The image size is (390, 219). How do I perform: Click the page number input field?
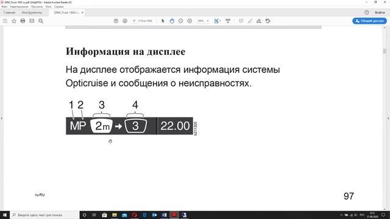coord(134,21)
